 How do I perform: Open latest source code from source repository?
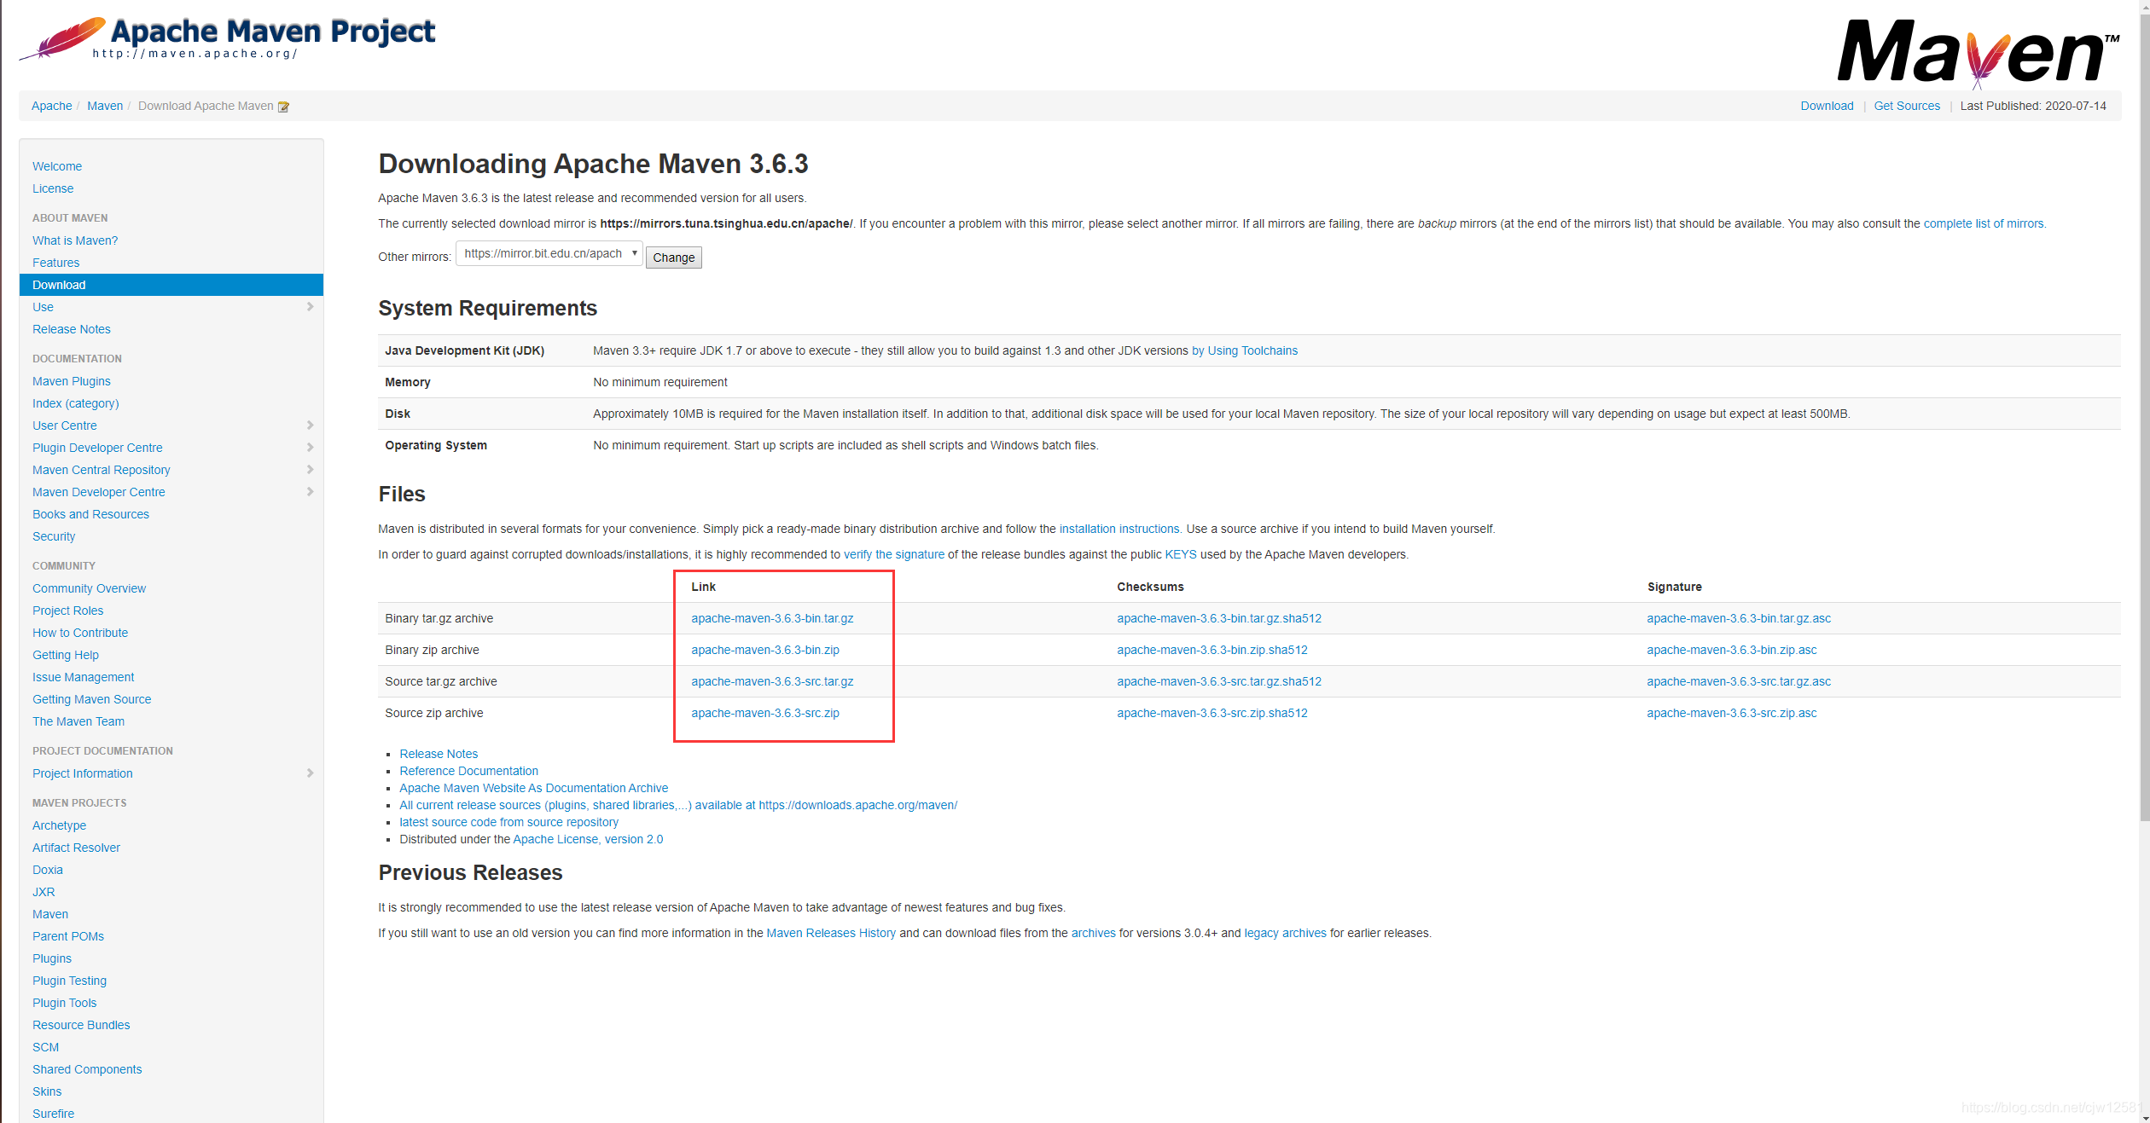(508, 822)
